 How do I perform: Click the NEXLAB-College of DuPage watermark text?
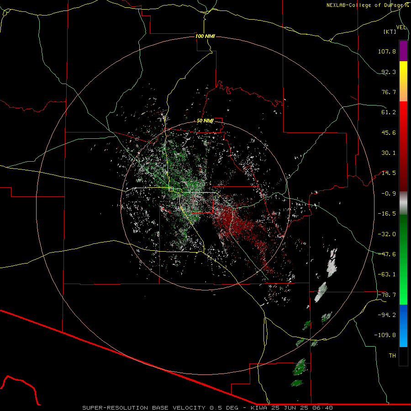[367, 5]
